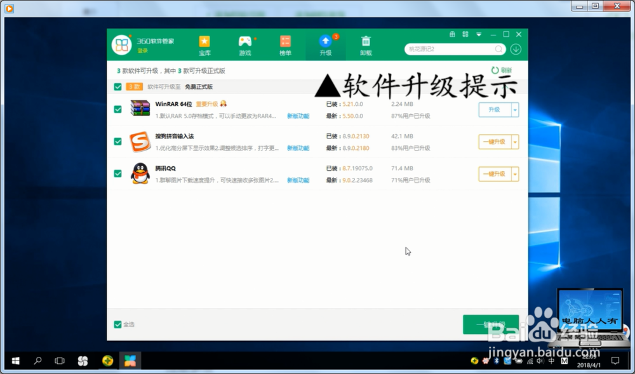This screenshot has height=374, width=635.
Task: Click the QQ penguin icon
Action: 140,173
